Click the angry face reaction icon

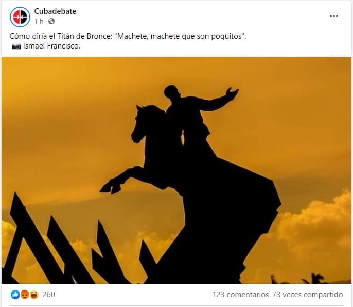[25, 295]
